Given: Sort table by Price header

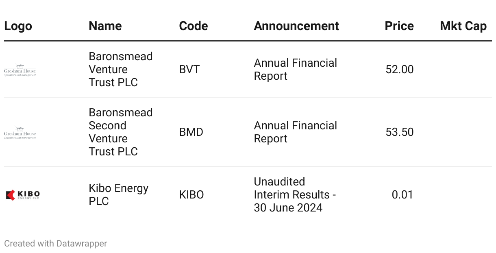Looking at the screenshot, I should [x=399, y=26].
